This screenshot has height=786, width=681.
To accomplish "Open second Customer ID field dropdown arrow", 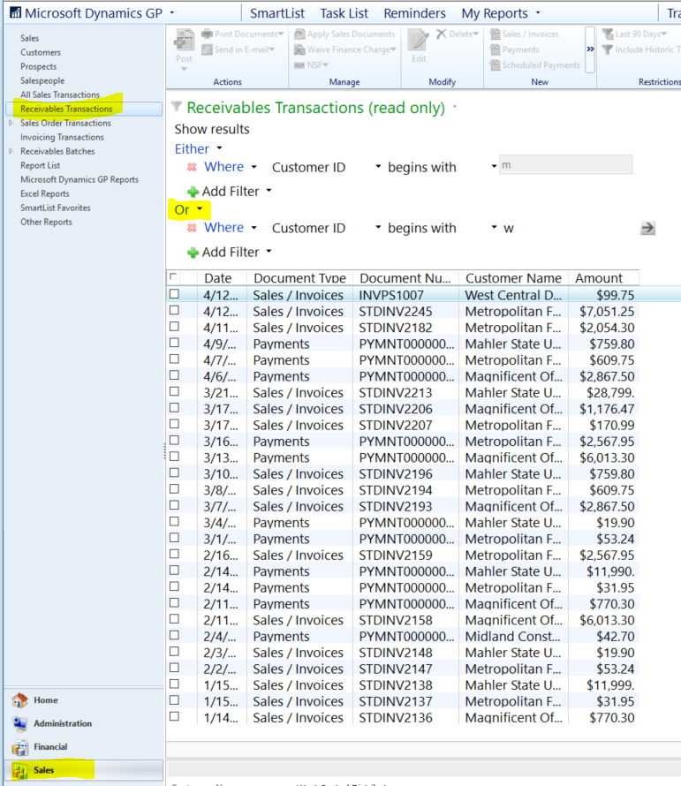I will 378,228.
